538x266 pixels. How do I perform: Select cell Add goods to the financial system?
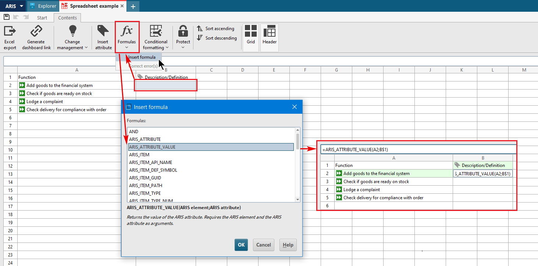click(76, 85)
